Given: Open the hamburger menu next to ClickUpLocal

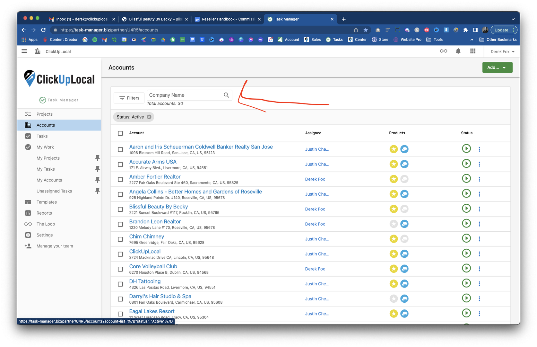Looking at the screenshot, I should 24,51.
